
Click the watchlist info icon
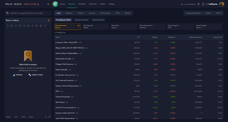45,26
